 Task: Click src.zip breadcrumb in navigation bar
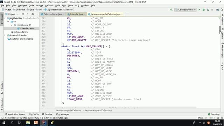[7, 9]
